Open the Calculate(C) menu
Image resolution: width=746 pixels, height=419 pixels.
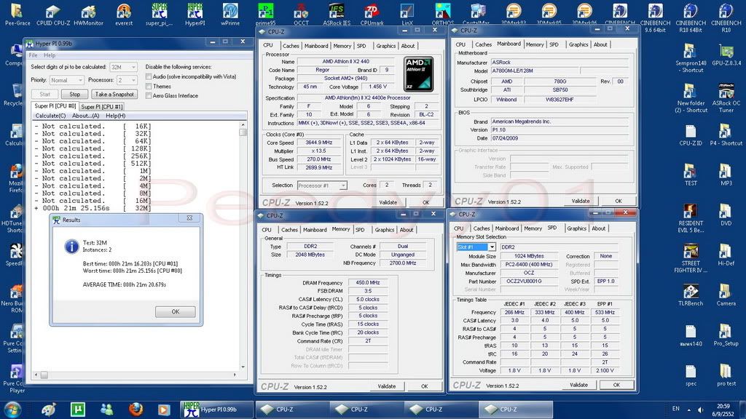coord(50,116)
